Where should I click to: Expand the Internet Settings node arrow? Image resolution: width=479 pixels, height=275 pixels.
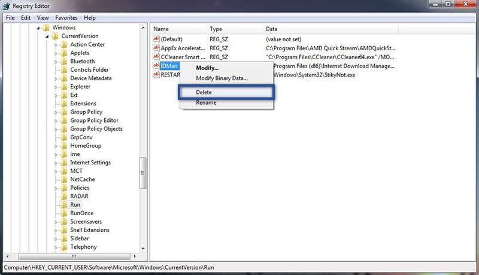tap(56, 163)
